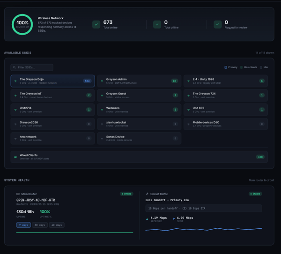Click the search magnifier icon in filter box
281x254 pixels.
point(15,67)
